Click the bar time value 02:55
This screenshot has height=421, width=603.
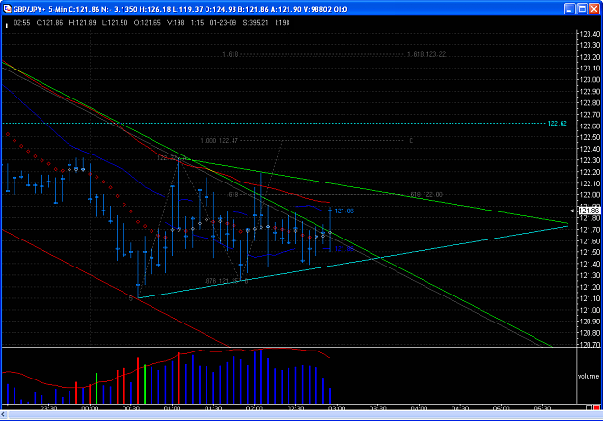click(22, 23)
